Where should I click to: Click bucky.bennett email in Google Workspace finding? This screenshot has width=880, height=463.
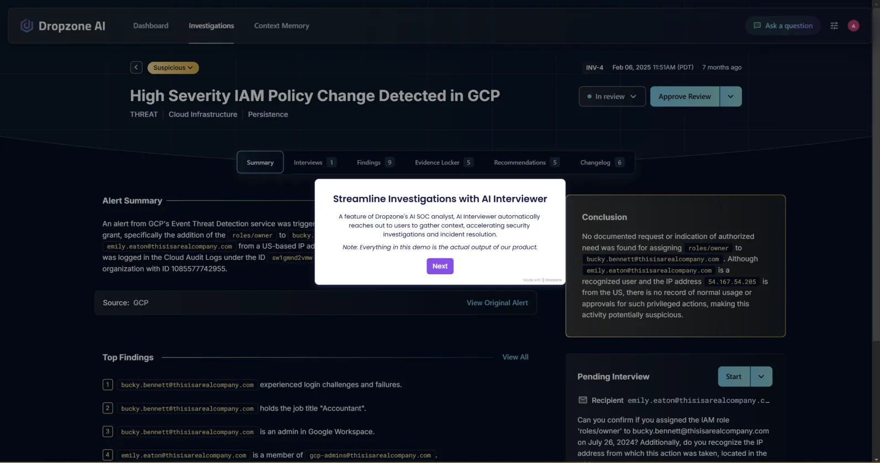[x=187, y=432]
